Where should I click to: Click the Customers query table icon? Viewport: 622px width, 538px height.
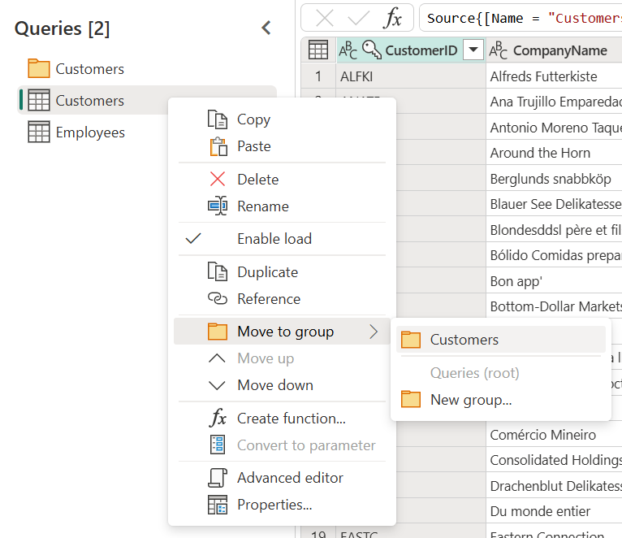[39, 100]
